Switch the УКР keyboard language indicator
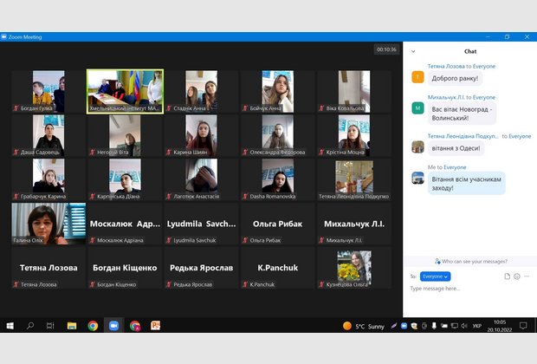Screen dimensions: 537x364 point(477,326)
